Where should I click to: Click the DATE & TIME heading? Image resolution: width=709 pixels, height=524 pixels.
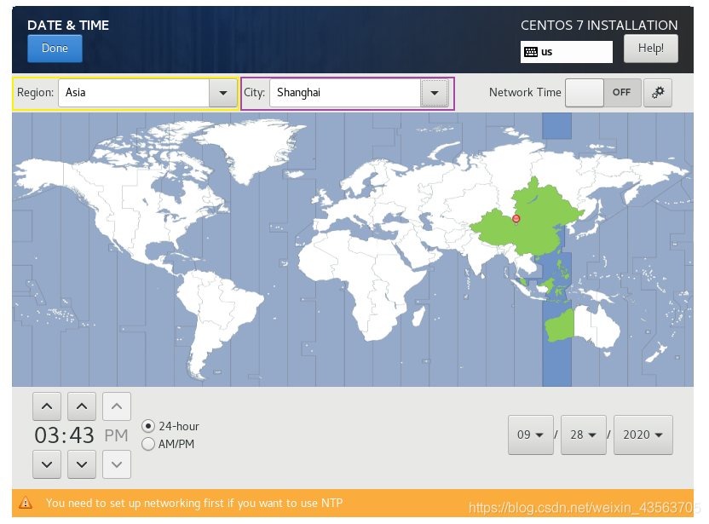pyautogui.click(x=68, y=26)
